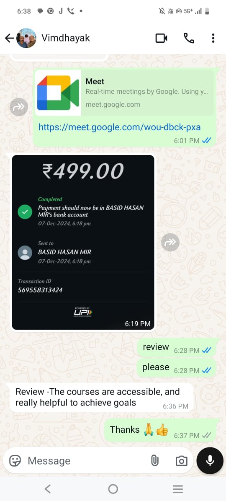
Task: Open the three-dot more options menu
Action: [x=213, y=39]
